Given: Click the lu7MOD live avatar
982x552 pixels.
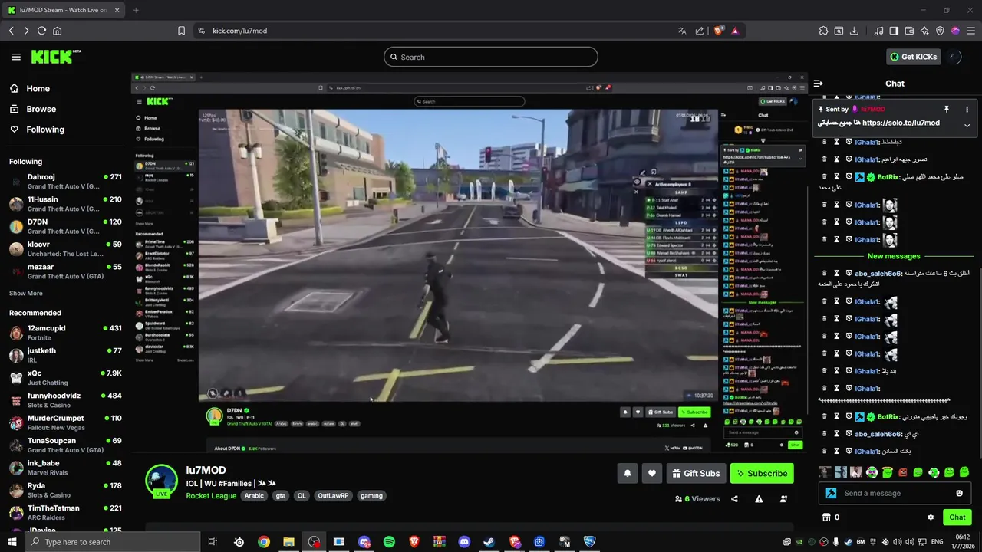Looking at the screenshot, I should pyautogui.click(x=161, y=481).
